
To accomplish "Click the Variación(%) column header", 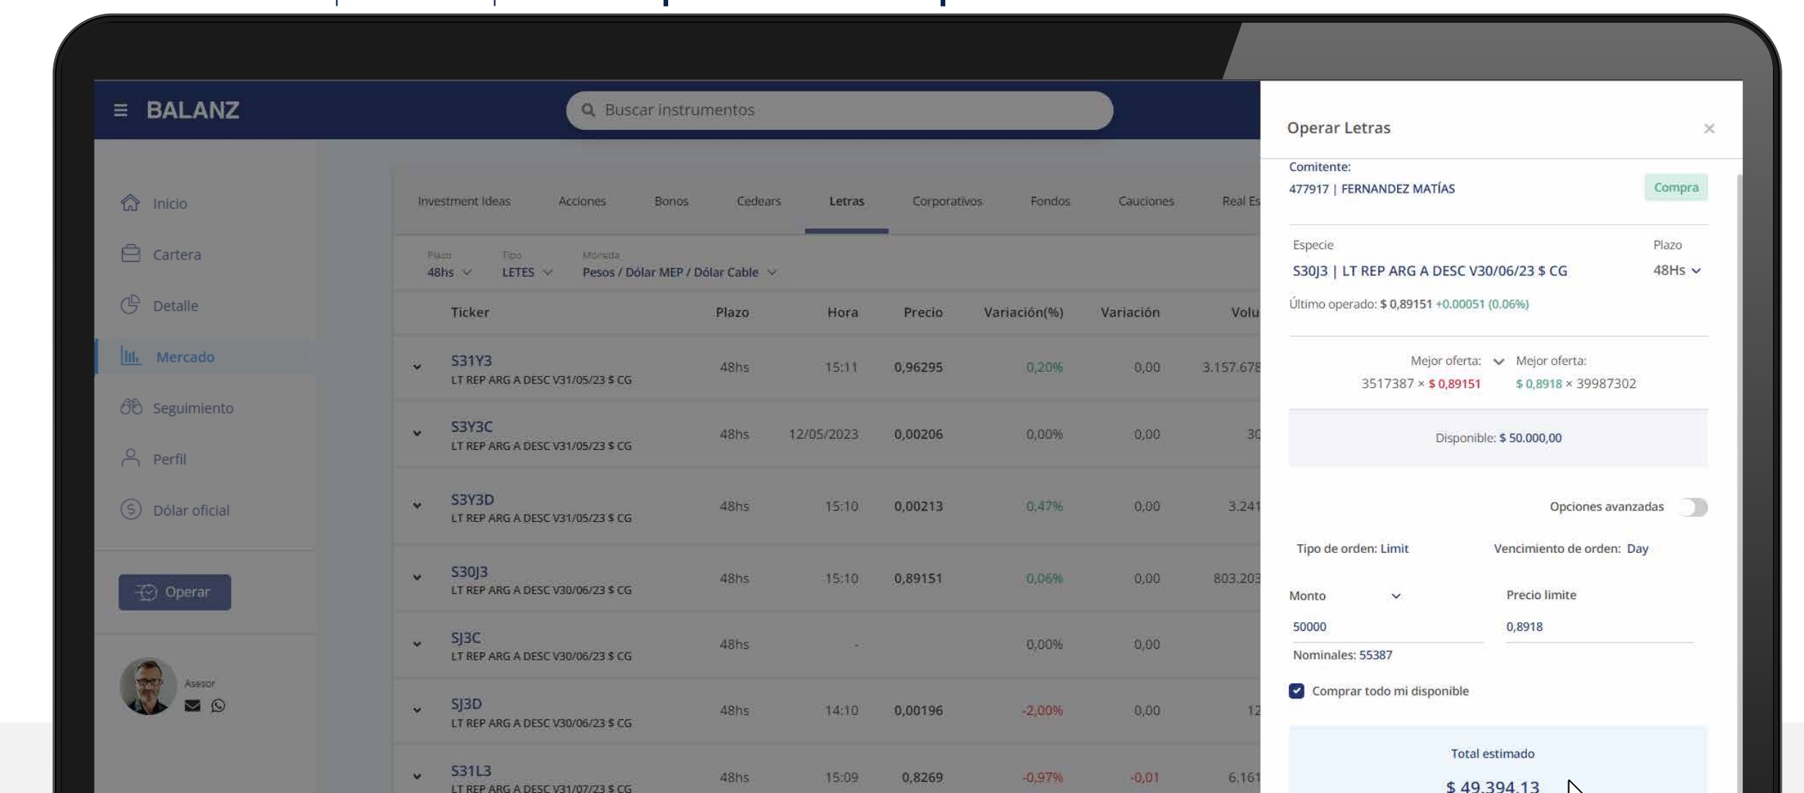I will coord(1023,312).
